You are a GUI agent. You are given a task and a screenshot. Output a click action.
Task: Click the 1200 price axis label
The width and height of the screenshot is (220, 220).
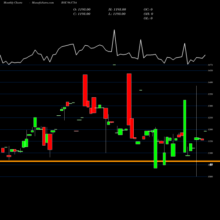click(210, 129)
